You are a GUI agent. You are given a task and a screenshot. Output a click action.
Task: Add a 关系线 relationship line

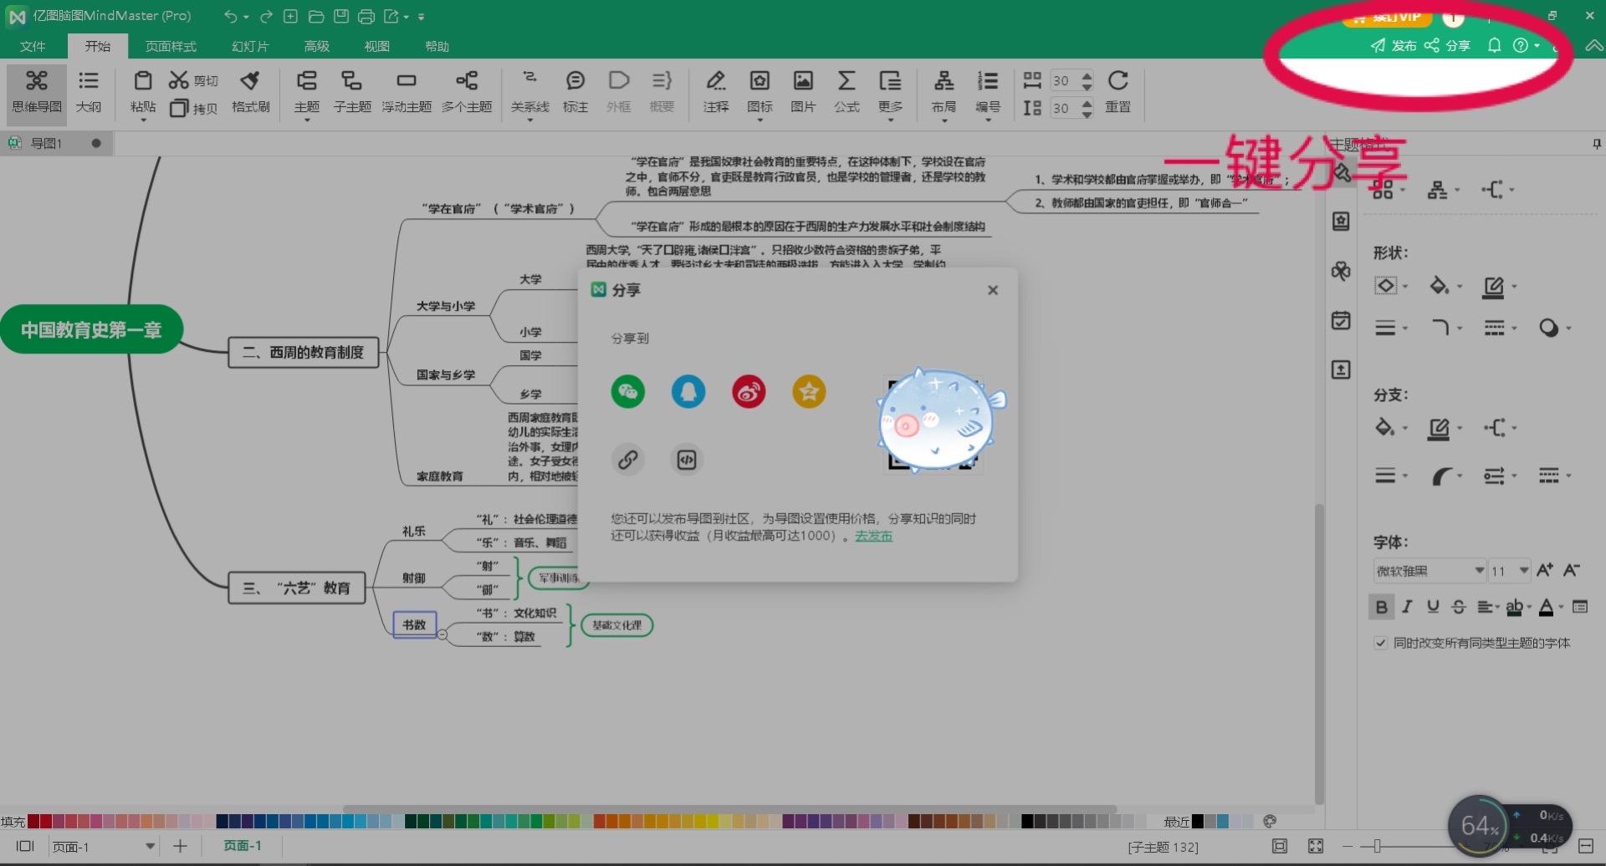529,92
